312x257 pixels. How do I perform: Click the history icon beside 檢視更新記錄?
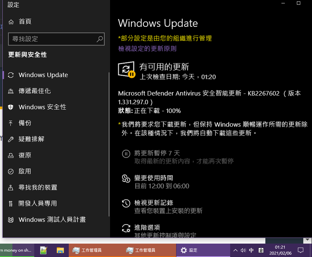pos(126,203)
